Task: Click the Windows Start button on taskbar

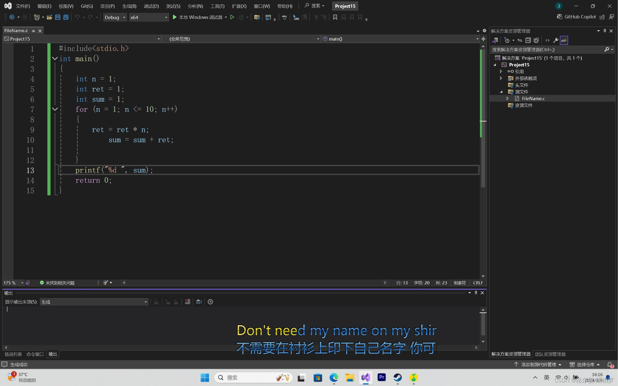Action: coord(205,378)
